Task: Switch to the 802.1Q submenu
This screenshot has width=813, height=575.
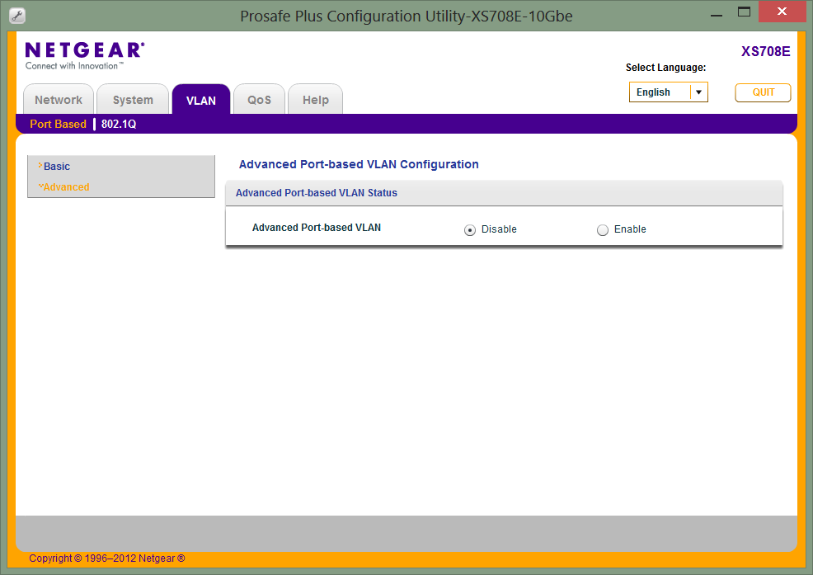Action: pyautogui.click(x=119, y=124)
